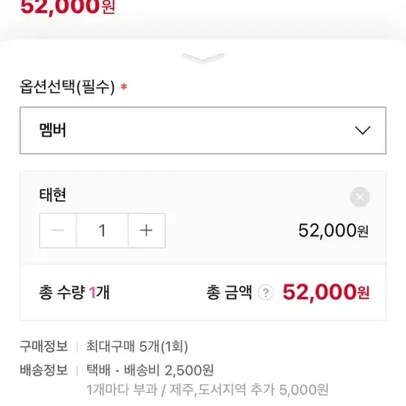Select the 태현 option name label

tap(53, 195)
